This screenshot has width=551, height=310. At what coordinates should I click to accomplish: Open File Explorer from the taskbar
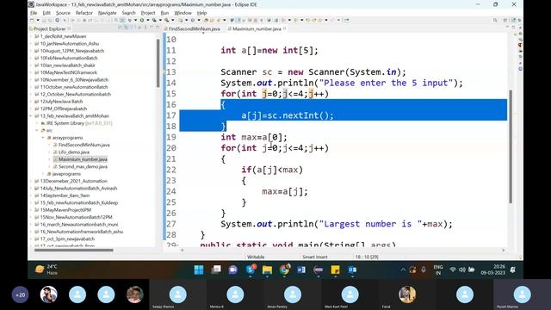pyautogui.click(x=267, y=270)
